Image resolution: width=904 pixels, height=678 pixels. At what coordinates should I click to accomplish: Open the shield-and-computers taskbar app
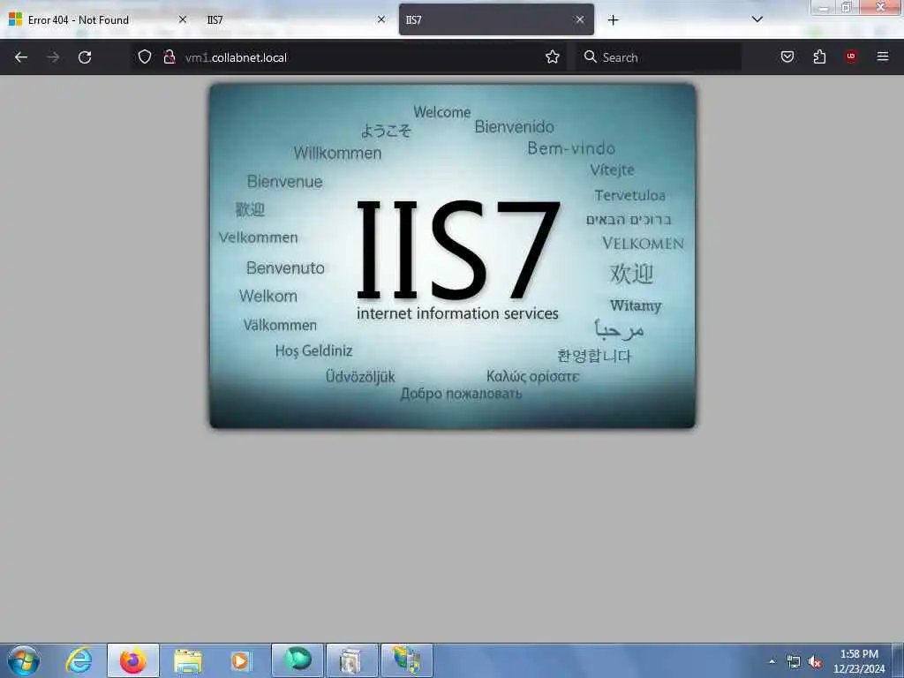pos(406,660)
